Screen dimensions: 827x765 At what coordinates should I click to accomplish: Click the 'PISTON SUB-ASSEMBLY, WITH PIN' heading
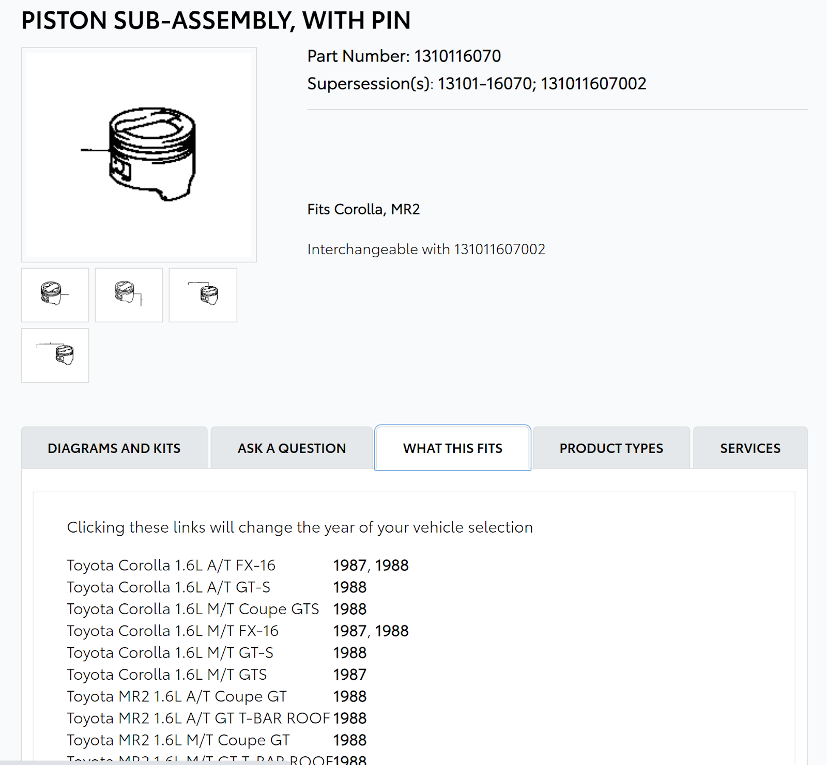point(216,21)
